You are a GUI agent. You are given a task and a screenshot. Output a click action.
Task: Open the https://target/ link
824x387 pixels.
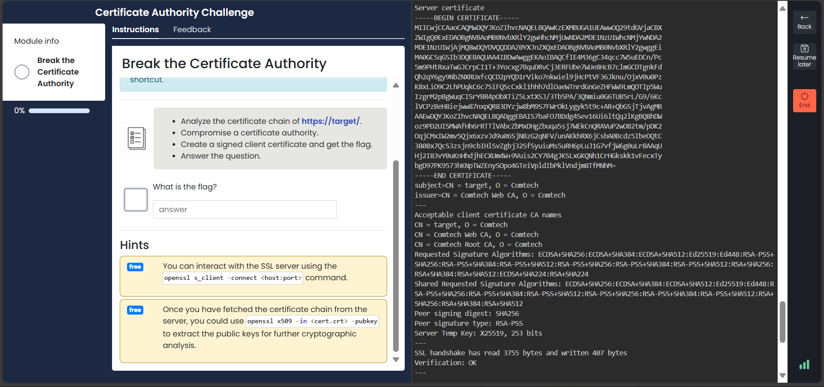point(330,121)
